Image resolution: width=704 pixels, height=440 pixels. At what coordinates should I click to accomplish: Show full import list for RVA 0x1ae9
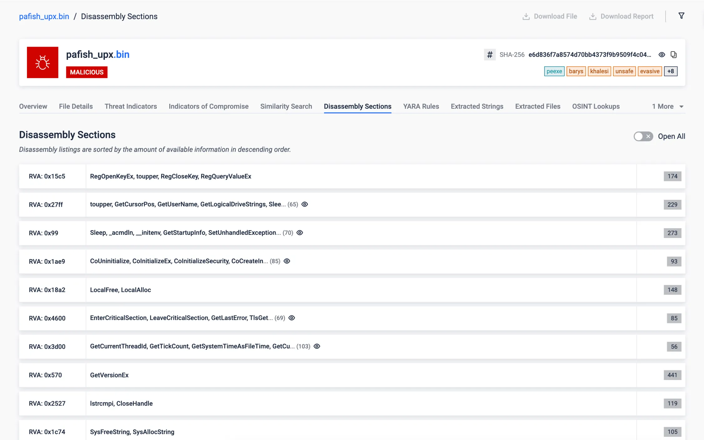pyautogui.click(x=287, y=261)
